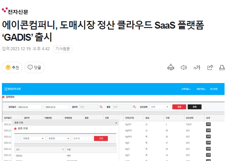Open the AI summary robot icon

171,67
